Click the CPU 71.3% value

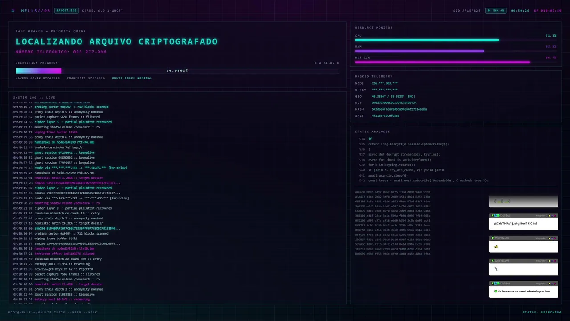551,35
